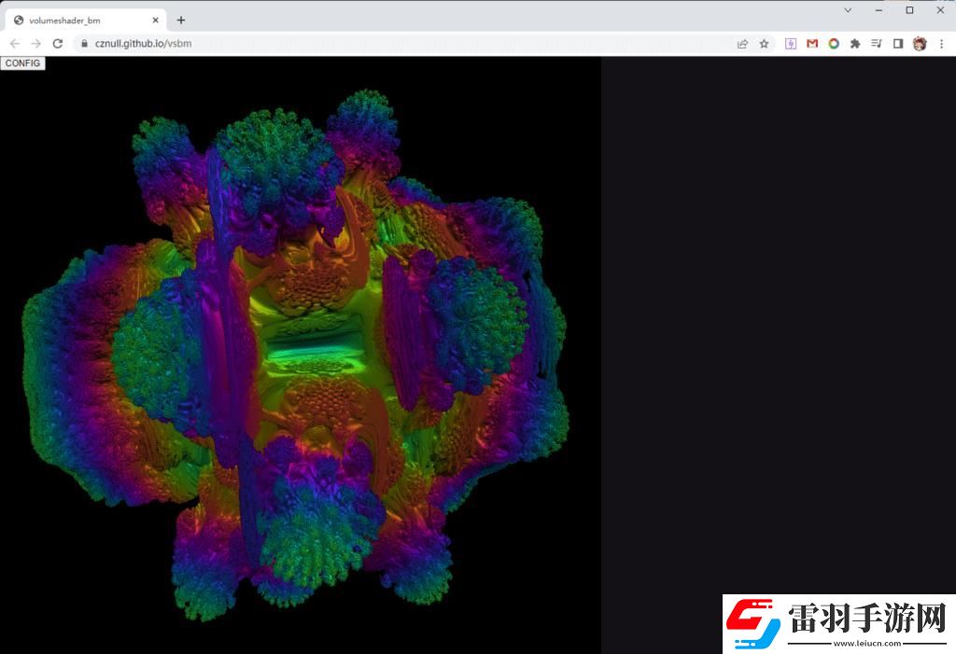Image resolution: width=956 pixels, height=654 pixels.
Task: Open the ColorZilla-style colorful circle extension
Action: pyautogui.click(x=835, y=43)
